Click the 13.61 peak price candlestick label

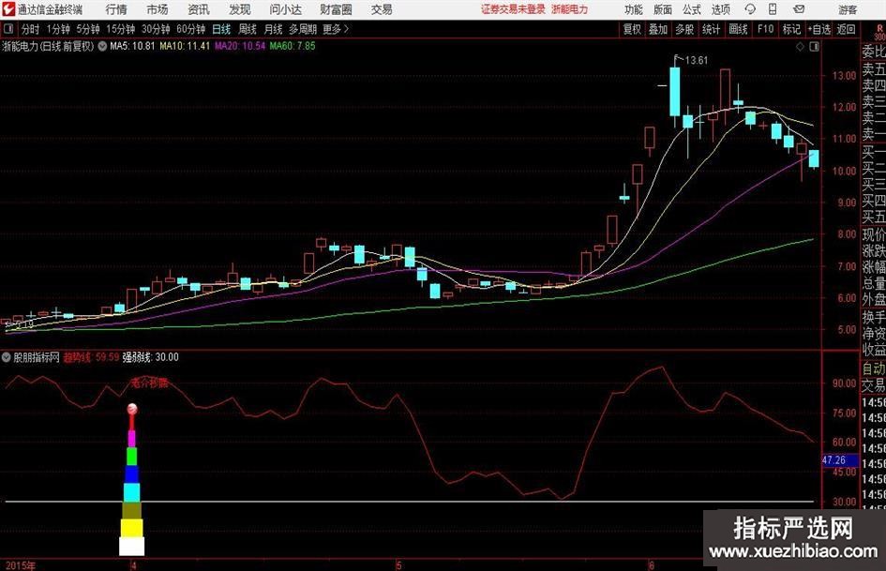[696, 61]
